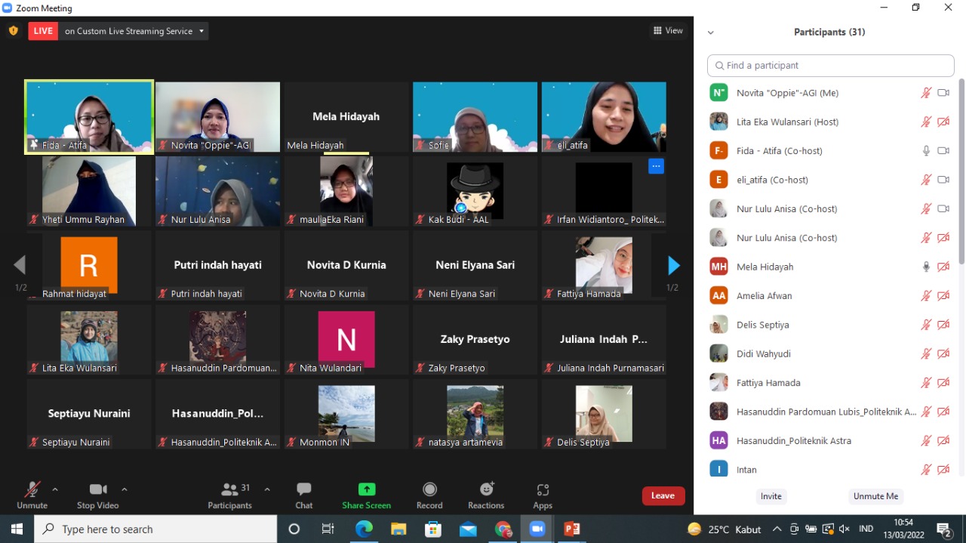Click the encryption shield icon
The height and width of the screenshot is (543, 966).
tap(13, 31)
